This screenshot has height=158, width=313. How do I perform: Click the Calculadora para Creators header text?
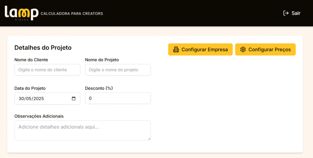[72, 13]
